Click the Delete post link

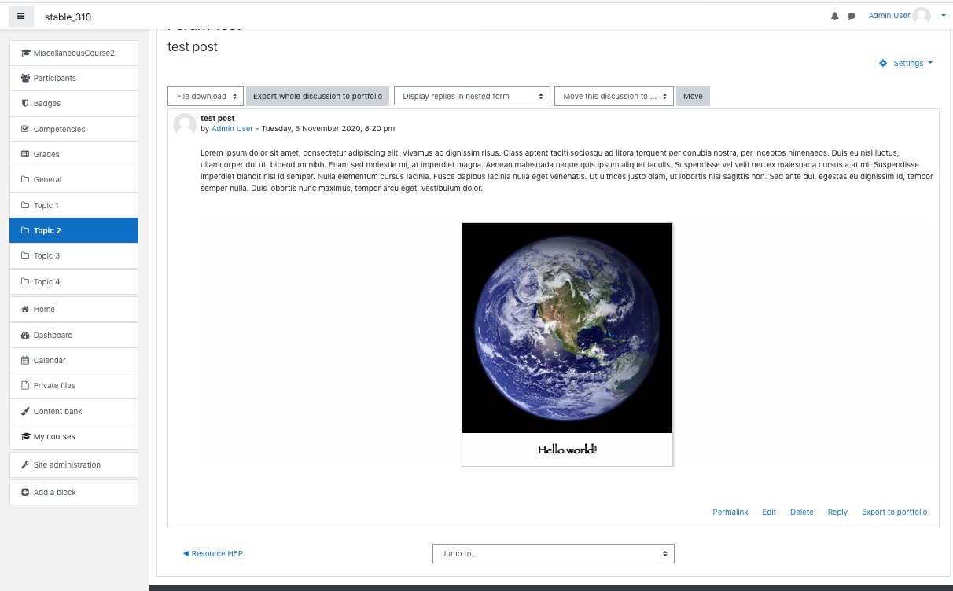[802, 512]
